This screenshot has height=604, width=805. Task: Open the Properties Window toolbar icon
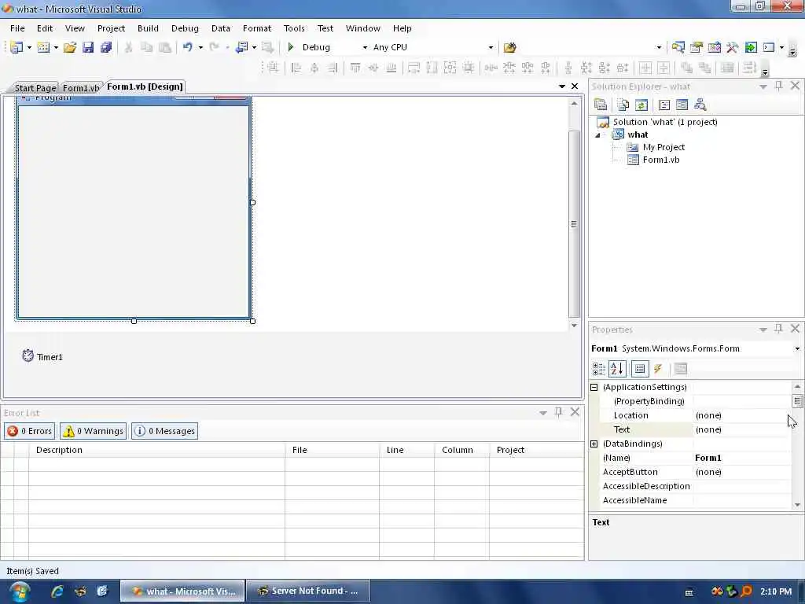(x=697, y=47)
